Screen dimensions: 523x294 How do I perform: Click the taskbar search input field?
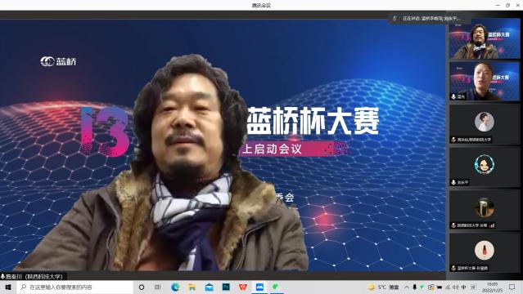coord(74,287)
